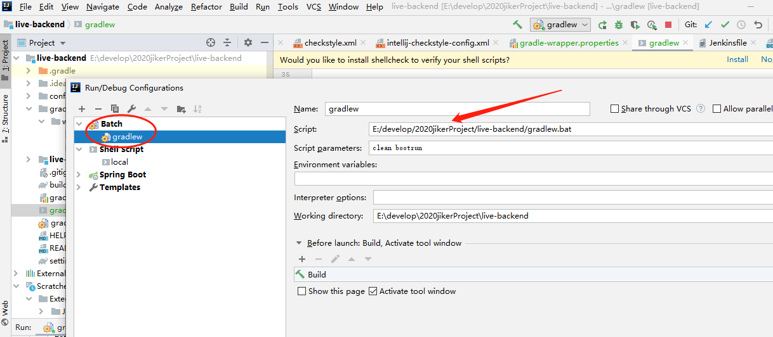The image size is (773, 337).
Task: Click the Name input field
Action: [458, 109]
